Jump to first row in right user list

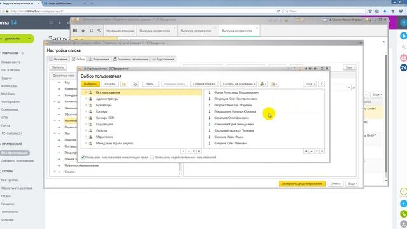click(x=307, y=151)
